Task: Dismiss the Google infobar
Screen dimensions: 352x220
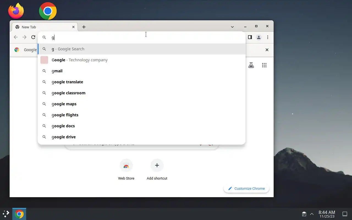Action: pyautogui.click(x=267, y=50)
